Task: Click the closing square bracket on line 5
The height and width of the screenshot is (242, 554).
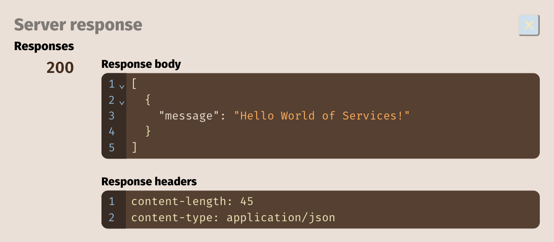Action: point(134,147)
